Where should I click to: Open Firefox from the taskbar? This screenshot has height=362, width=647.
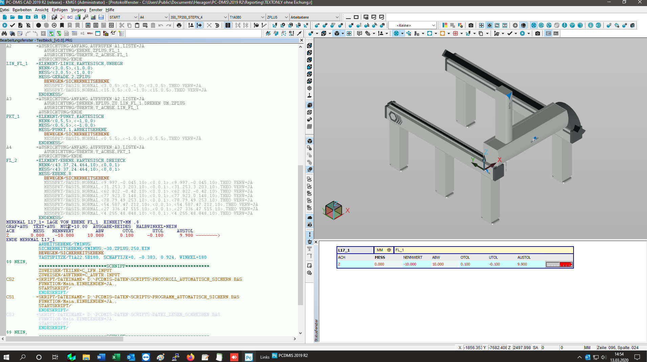[x=191, y=357]
